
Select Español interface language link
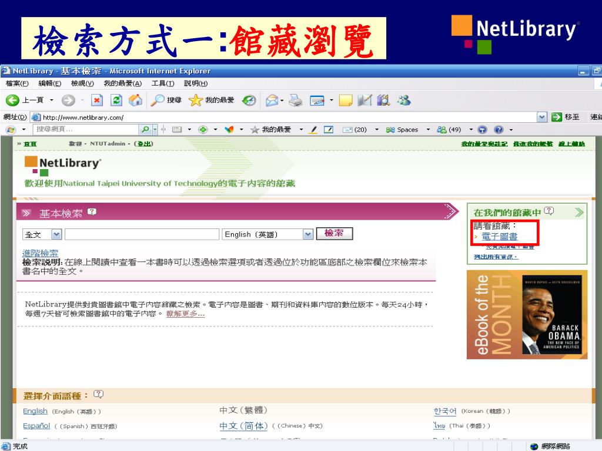pyautogui.click(x=36, y=426)
